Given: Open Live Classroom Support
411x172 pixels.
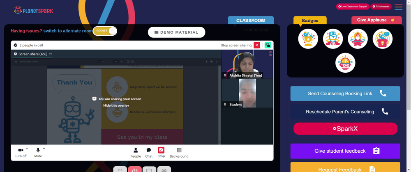Looking at the screenshot, I should [353, 7].
